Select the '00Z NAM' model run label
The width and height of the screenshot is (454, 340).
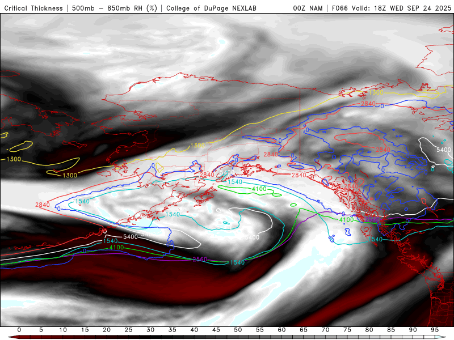click(x=308, y=8)
